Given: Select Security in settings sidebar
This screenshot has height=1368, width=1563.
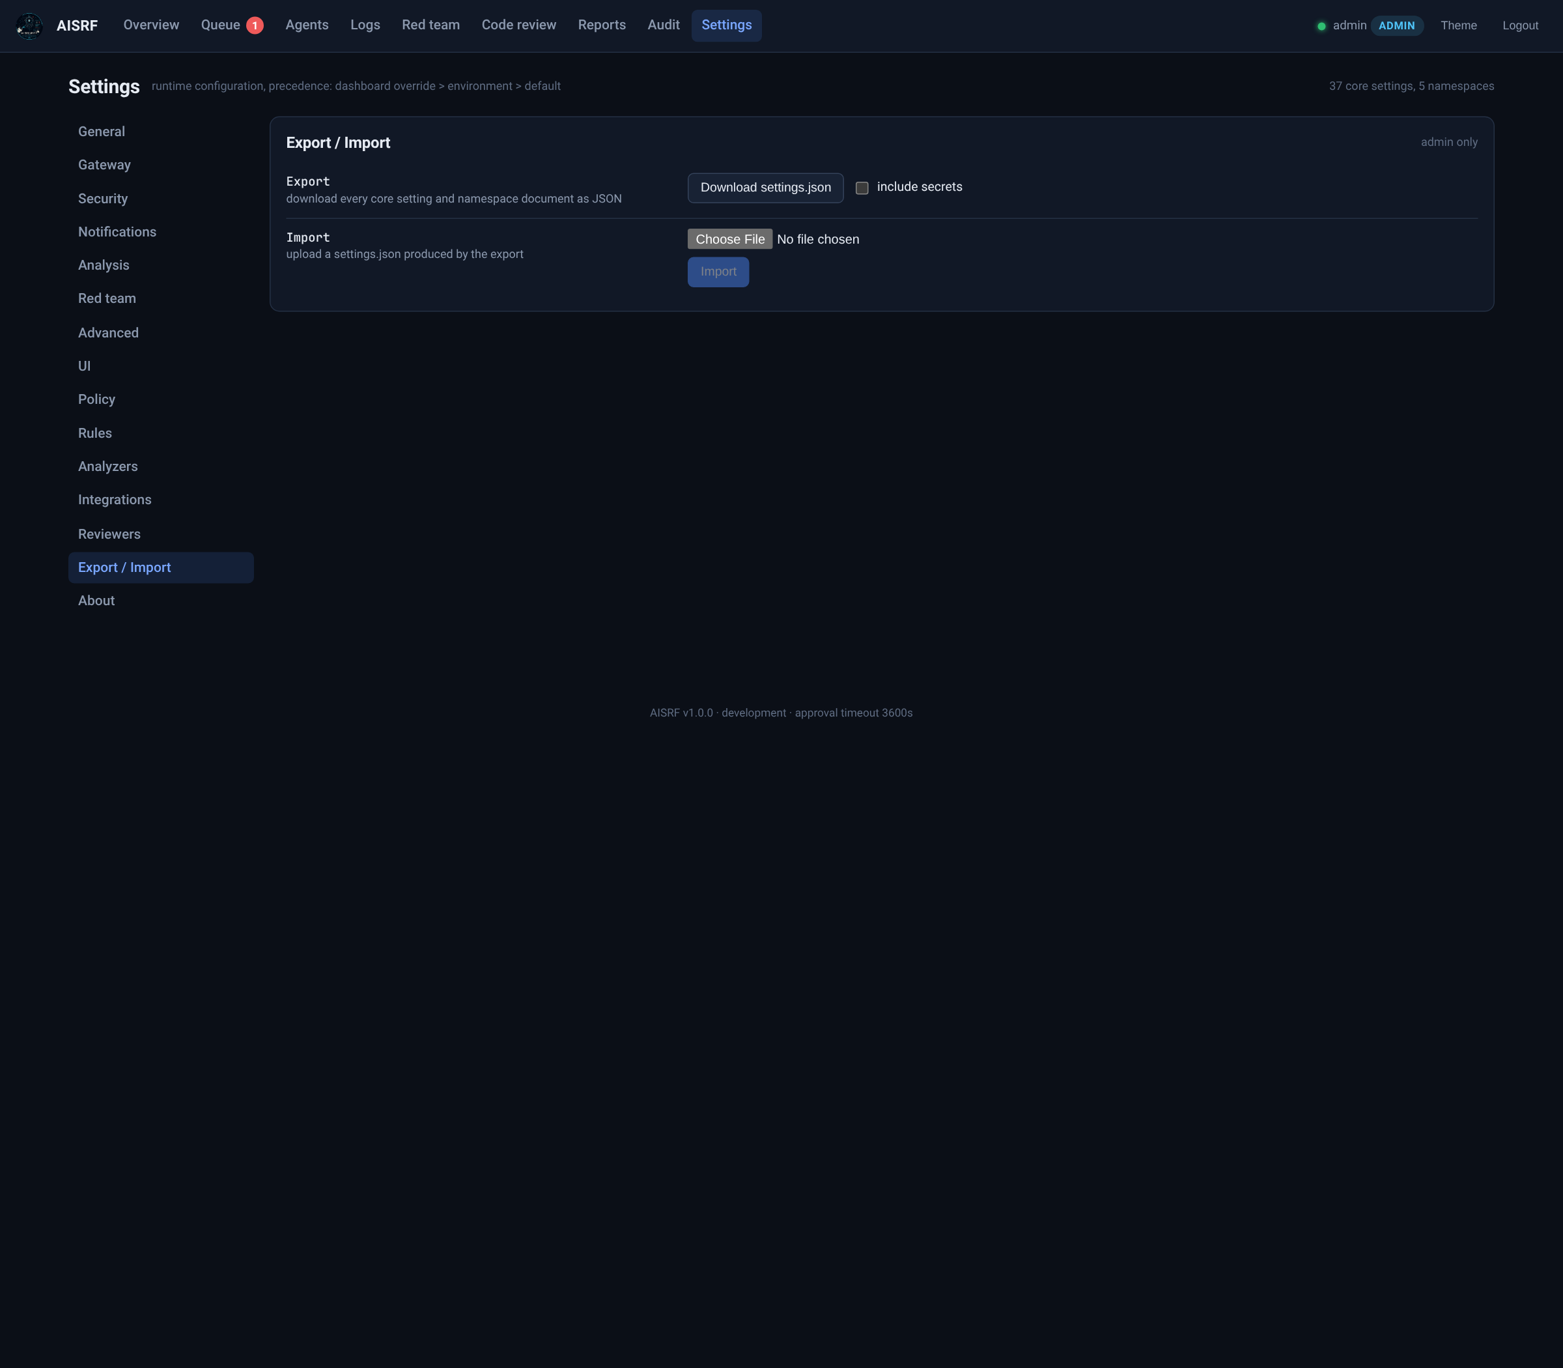Looking at the screenshot, I should pos(161,199).
